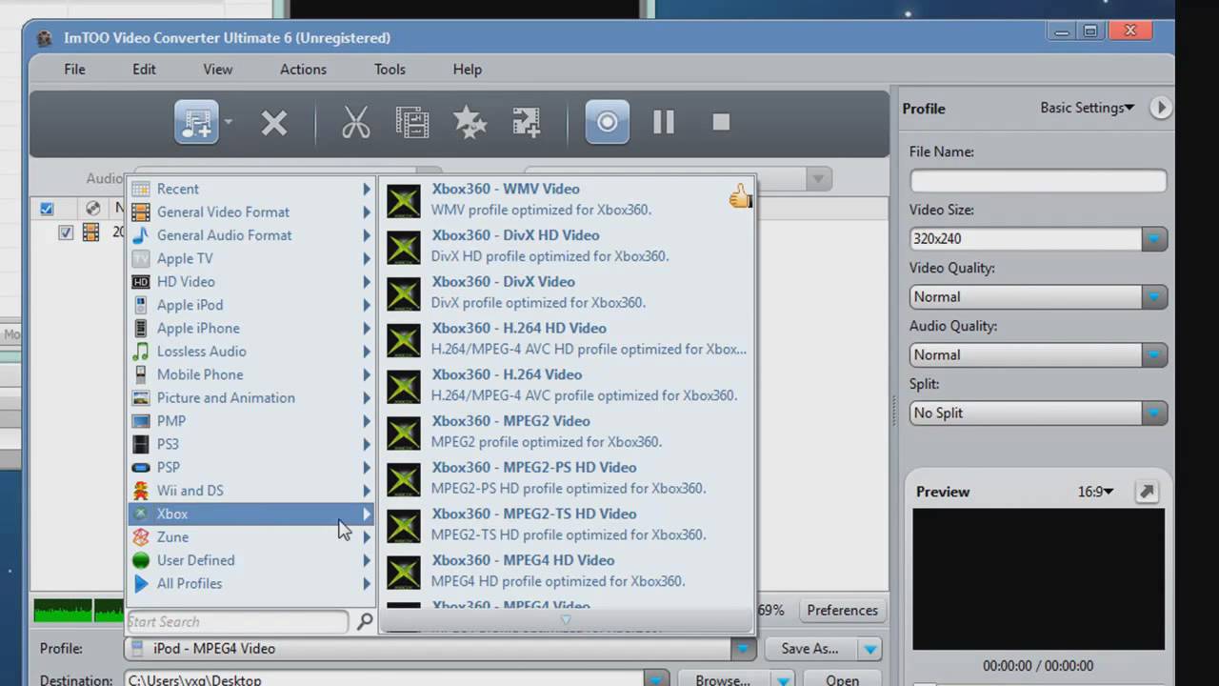This screenshot has width=1219, height=686.
Task: Select the Clip scissors tool
Action: tap(355, 122)
